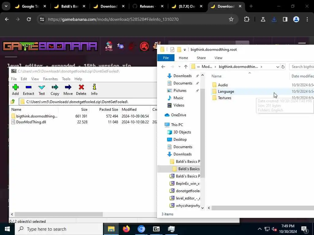This screenshot has width=314, height=235.
Task: Select BepInEx_win archive in navigation pane
Action: 185,184
